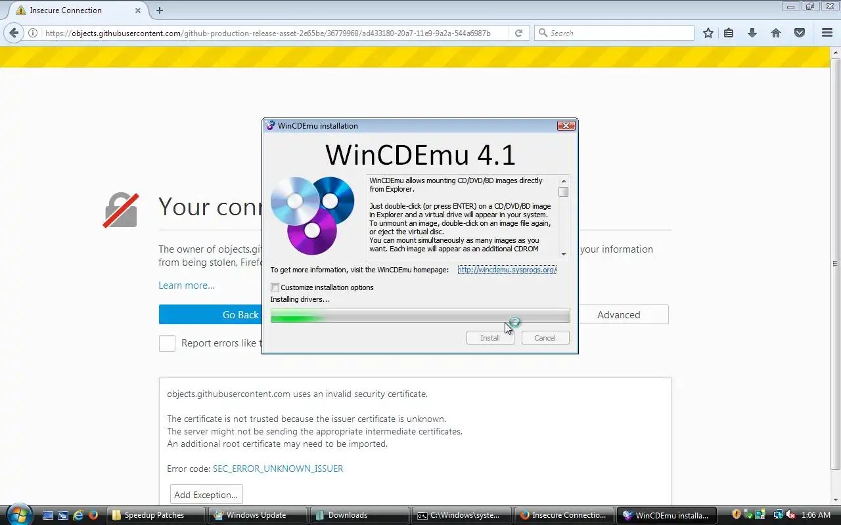
Task: Open the Firefox downloads arrow icon
Action: coord(752,33)
